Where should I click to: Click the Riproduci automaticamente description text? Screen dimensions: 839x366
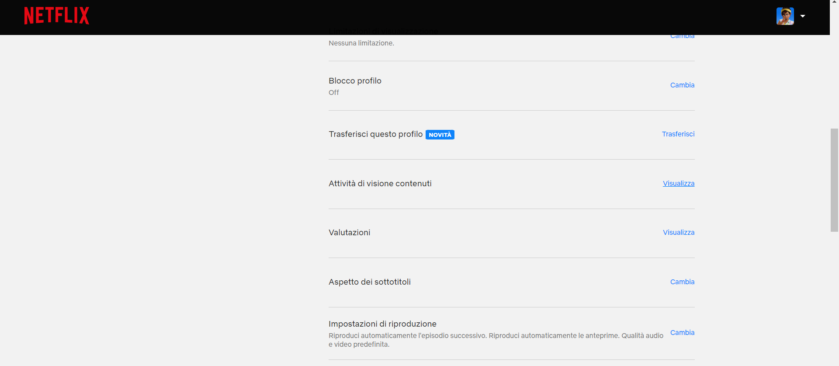[496, 340]
